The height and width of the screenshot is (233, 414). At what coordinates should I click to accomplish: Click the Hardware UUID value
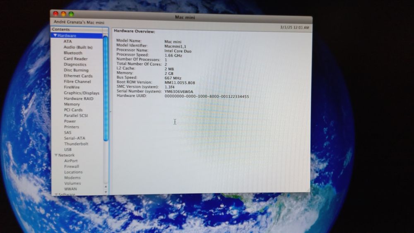(207, 96)
